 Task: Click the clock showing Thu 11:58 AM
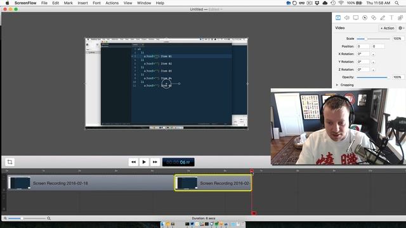tap(378, 3)
